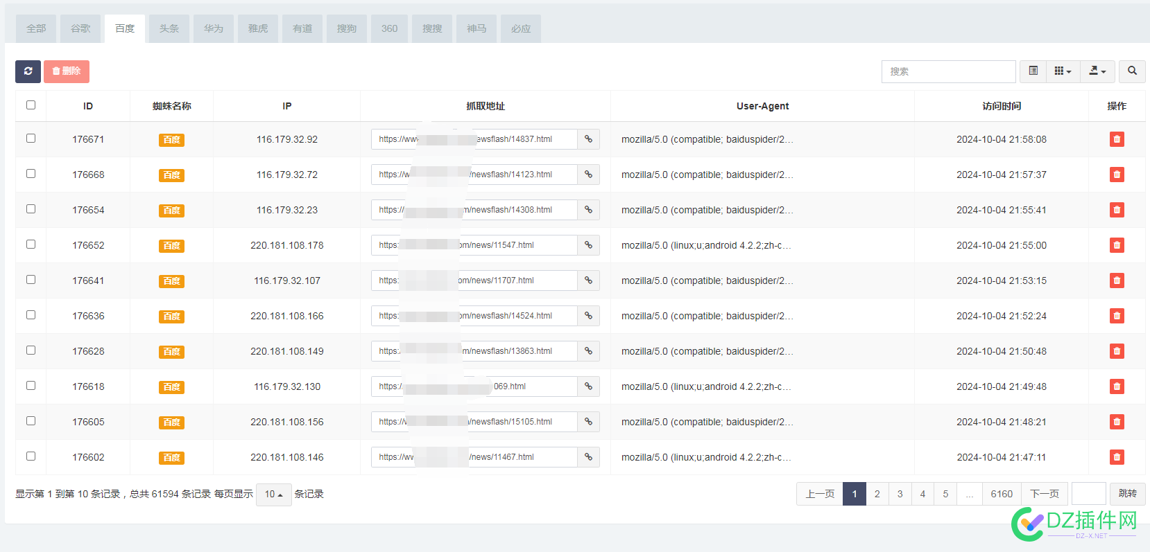The height and width of the screenshot is (552, 1150).
Task: Open link icon for row 176602
Action: (588, 457)
